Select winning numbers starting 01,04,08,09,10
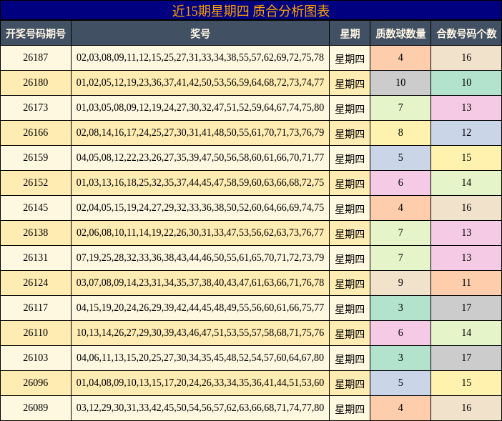 200,382
